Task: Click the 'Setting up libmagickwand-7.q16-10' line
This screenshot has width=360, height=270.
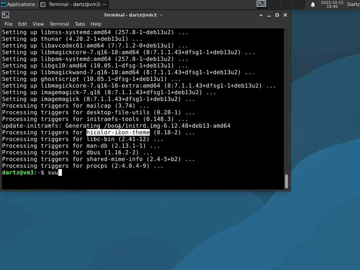Action: 128,72
